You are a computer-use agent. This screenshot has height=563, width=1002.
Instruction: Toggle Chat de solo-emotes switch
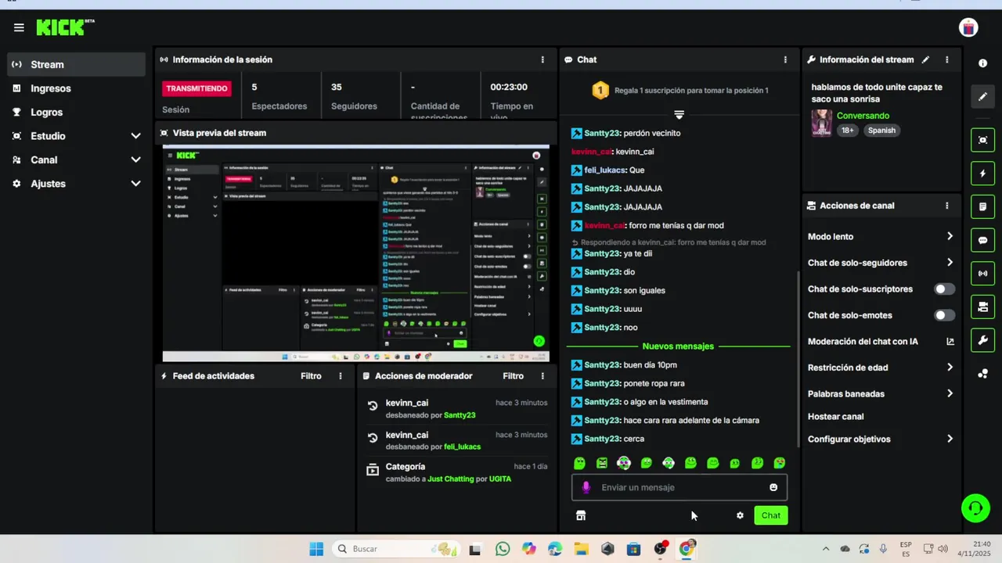944,315
